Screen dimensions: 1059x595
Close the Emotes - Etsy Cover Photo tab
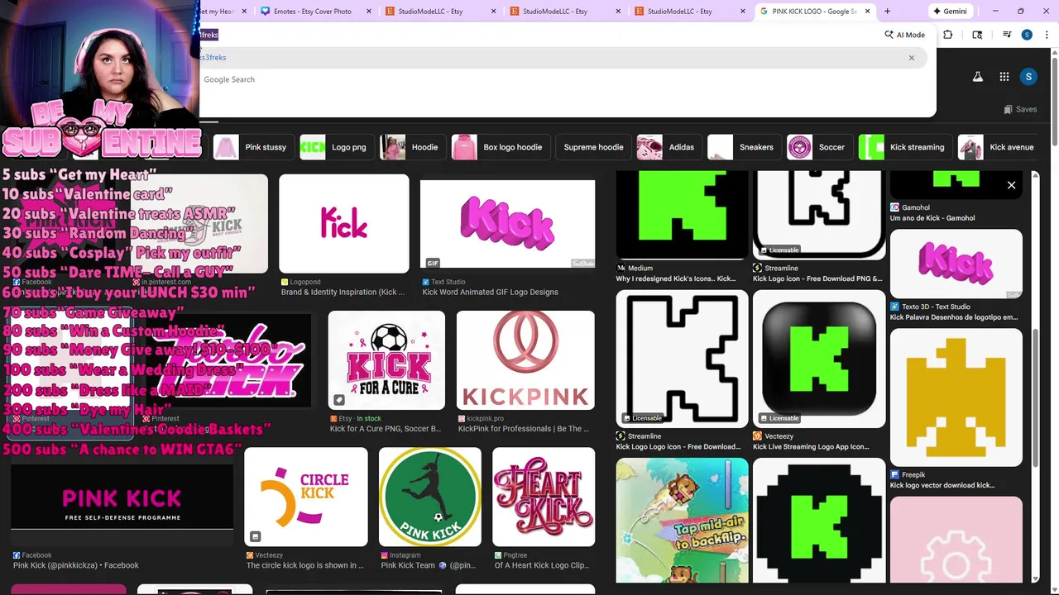[x=369, y=12]
